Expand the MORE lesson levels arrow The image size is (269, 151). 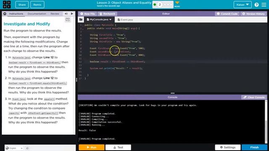point(177,4)
